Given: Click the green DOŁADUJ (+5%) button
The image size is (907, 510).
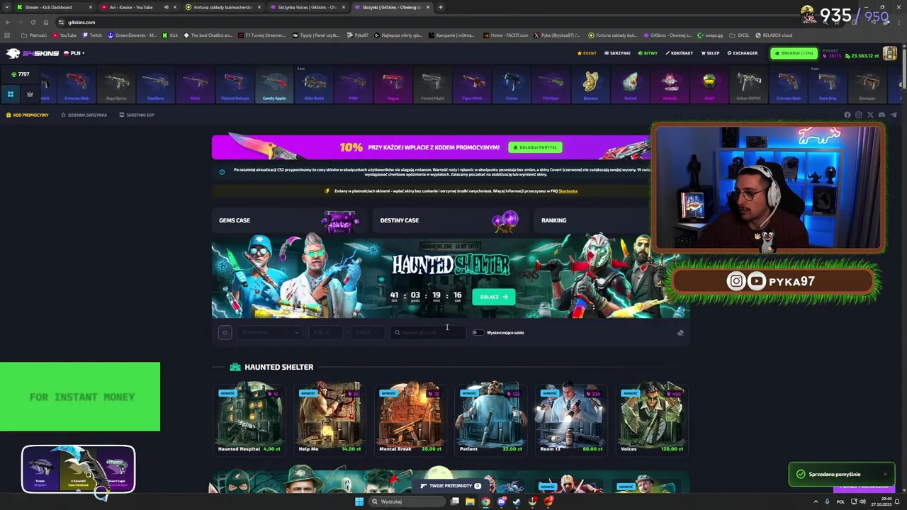Looking at the screenshot, I should point(794,53).
